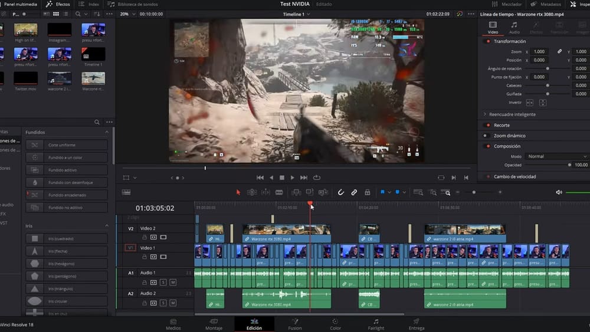Screen dimensions: 590x332
Task: Select the Blade edit tool
Action: coord(279,192)
